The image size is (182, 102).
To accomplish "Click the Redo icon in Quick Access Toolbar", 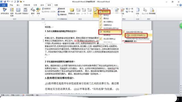I will point(12,2).
